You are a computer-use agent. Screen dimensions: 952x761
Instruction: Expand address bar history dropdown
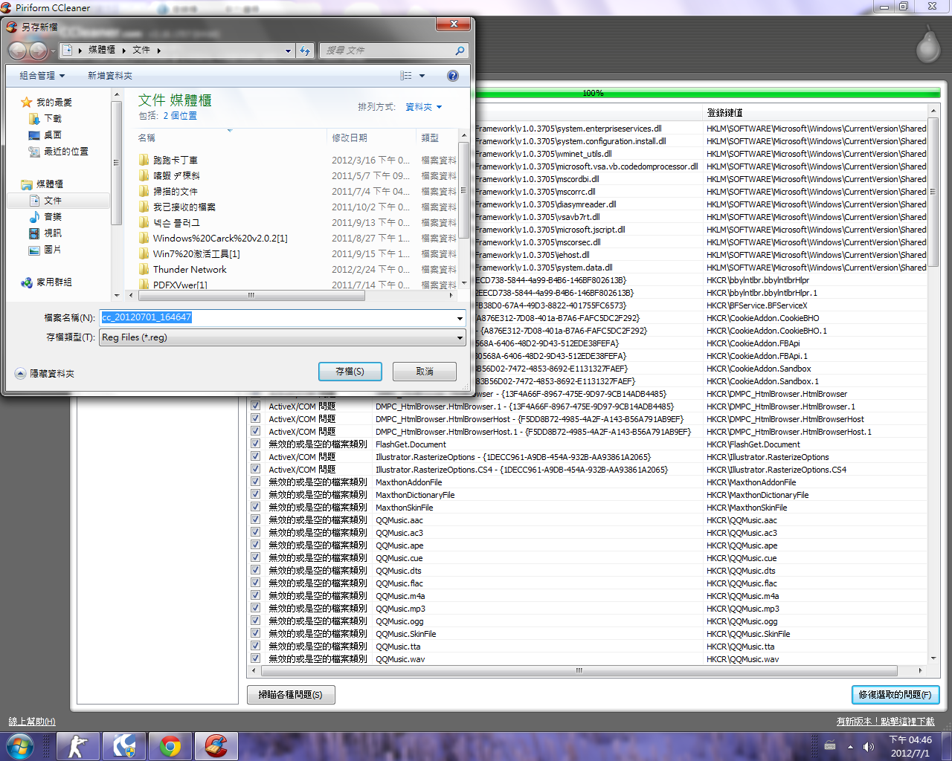(288, 51)
